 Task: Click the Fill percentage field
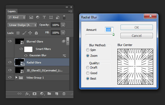[x=56, y=33]
